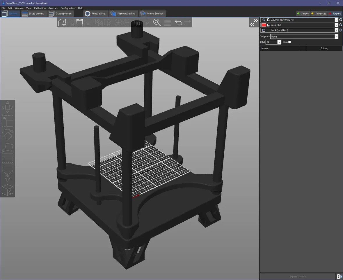Click the Remove instance minus icon
343x280 pixels.
pos(127,22)
